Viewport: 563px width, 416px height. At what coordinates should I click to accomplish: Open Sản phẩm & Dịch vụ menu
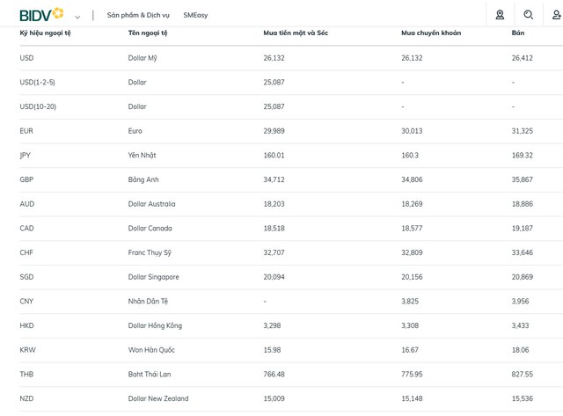[x=138, y=15]
